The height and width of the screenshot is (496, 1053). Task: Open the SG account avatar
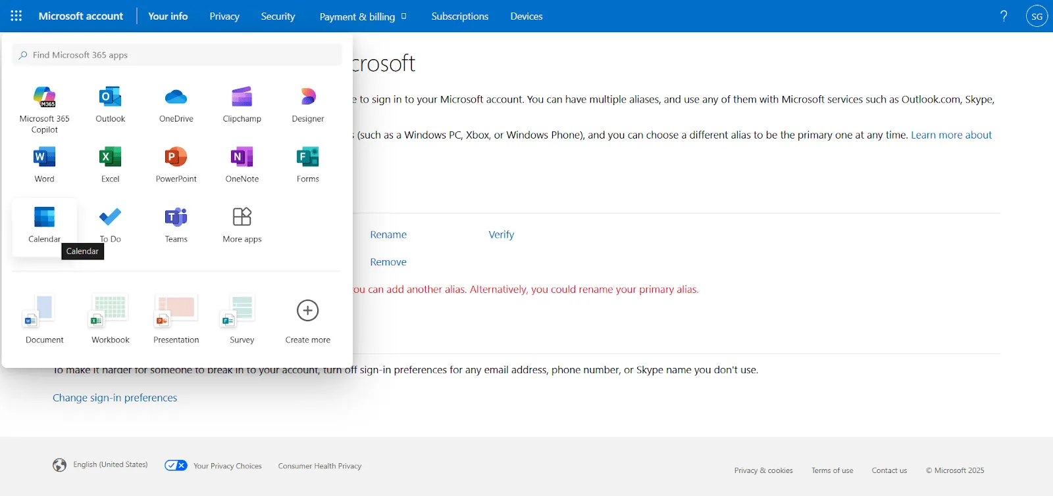click(1037, 16)
